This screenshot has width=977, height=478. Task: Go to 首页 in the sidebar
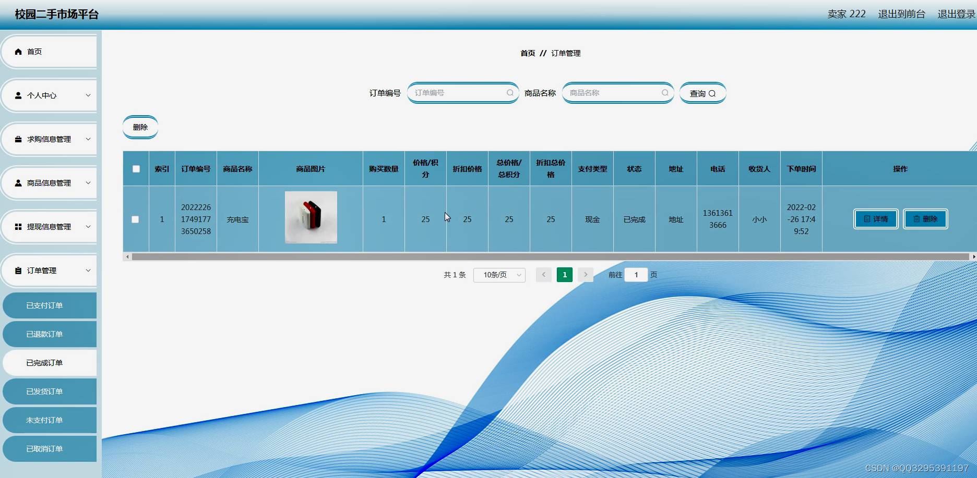49,52
